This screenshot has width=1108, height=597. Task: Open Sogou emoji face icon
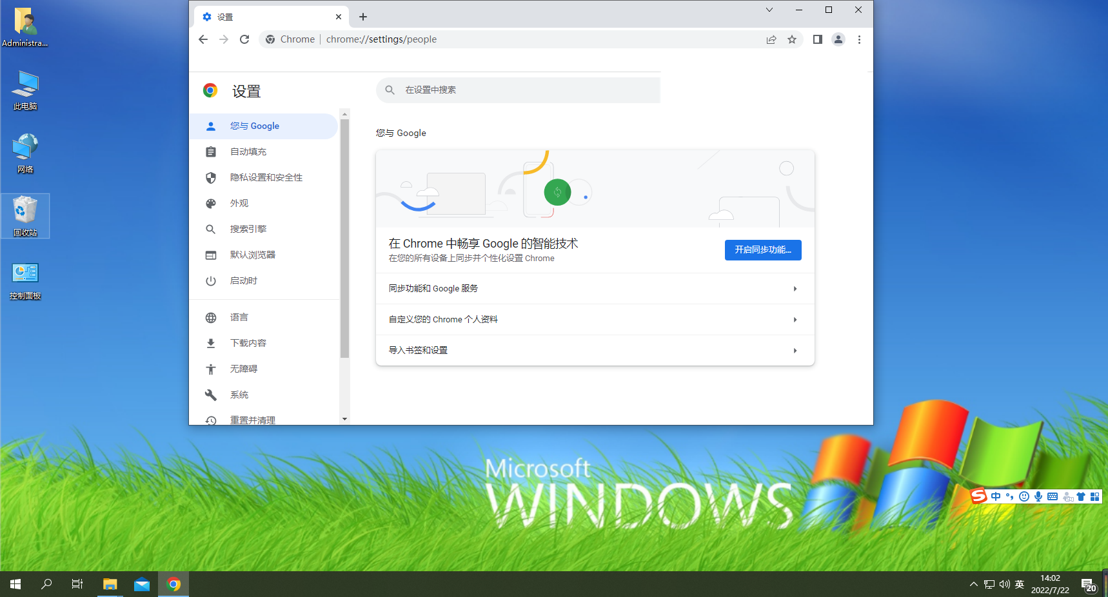1024,496
